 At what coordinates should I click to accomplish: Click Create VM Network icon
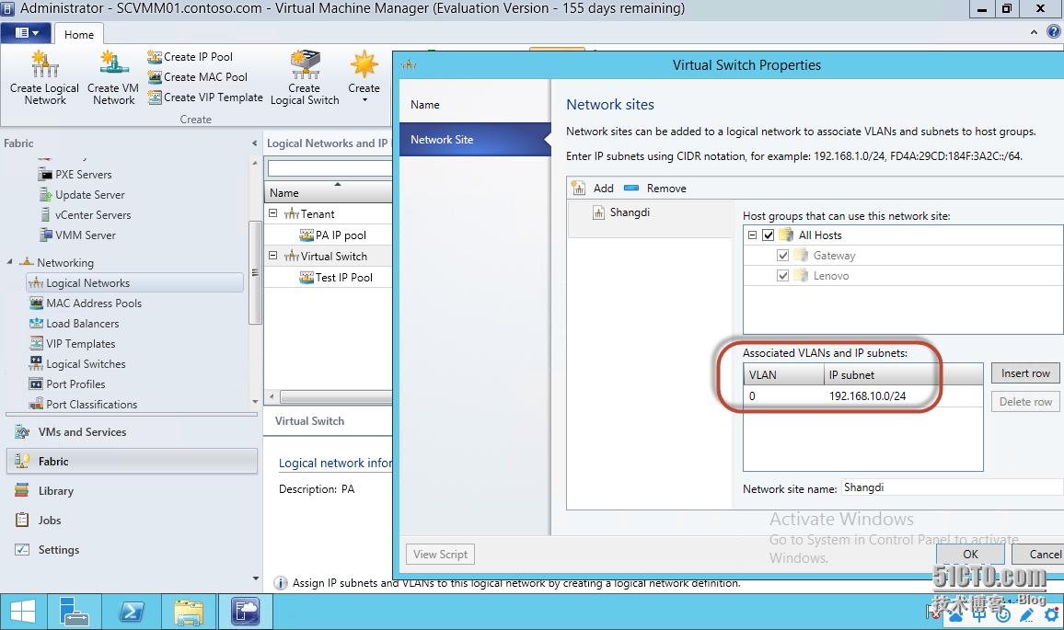(x=113, y=77)
